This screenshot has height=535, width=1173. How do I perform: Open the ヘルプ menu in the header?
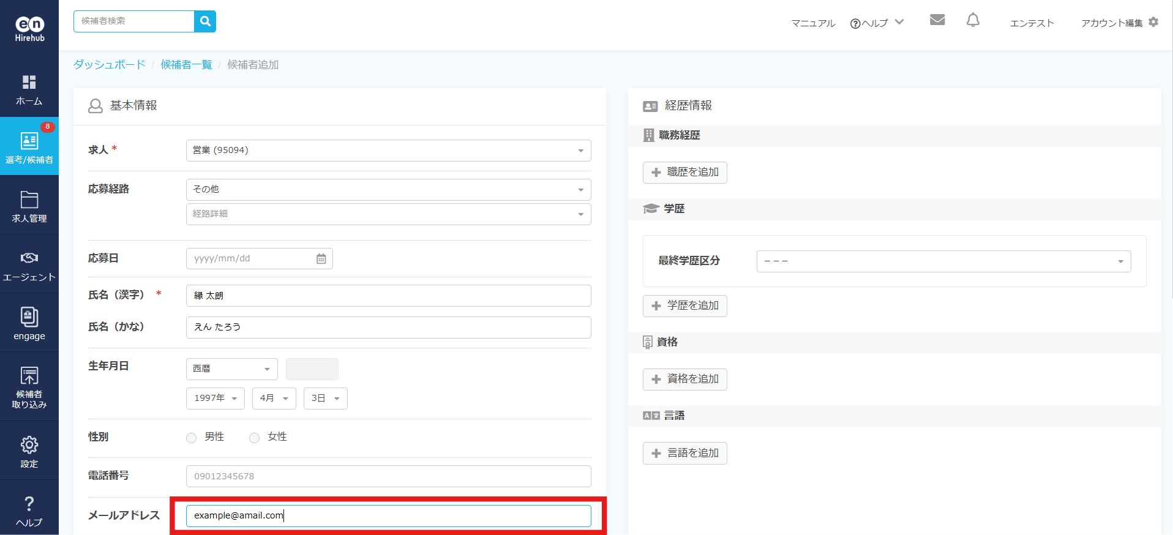click(x=876, y=23)
